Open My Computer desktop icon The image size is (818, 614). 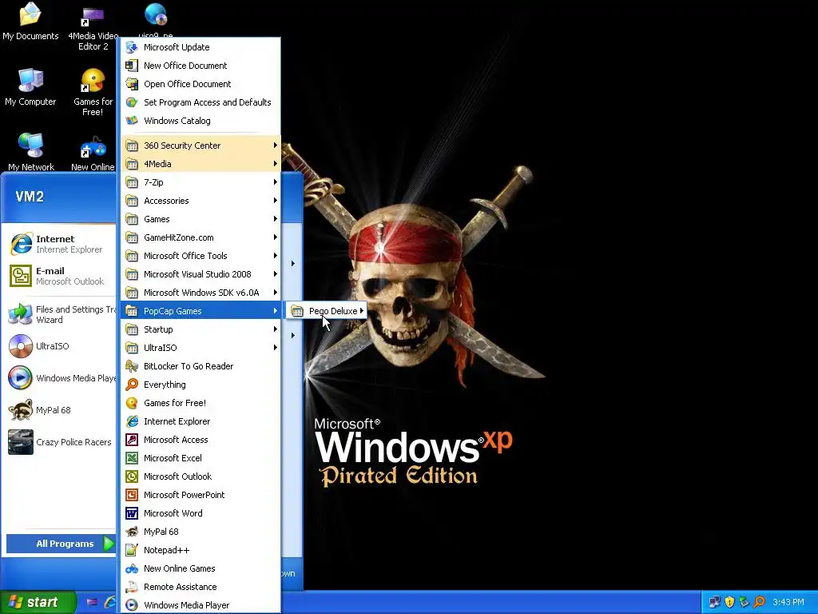30,86
